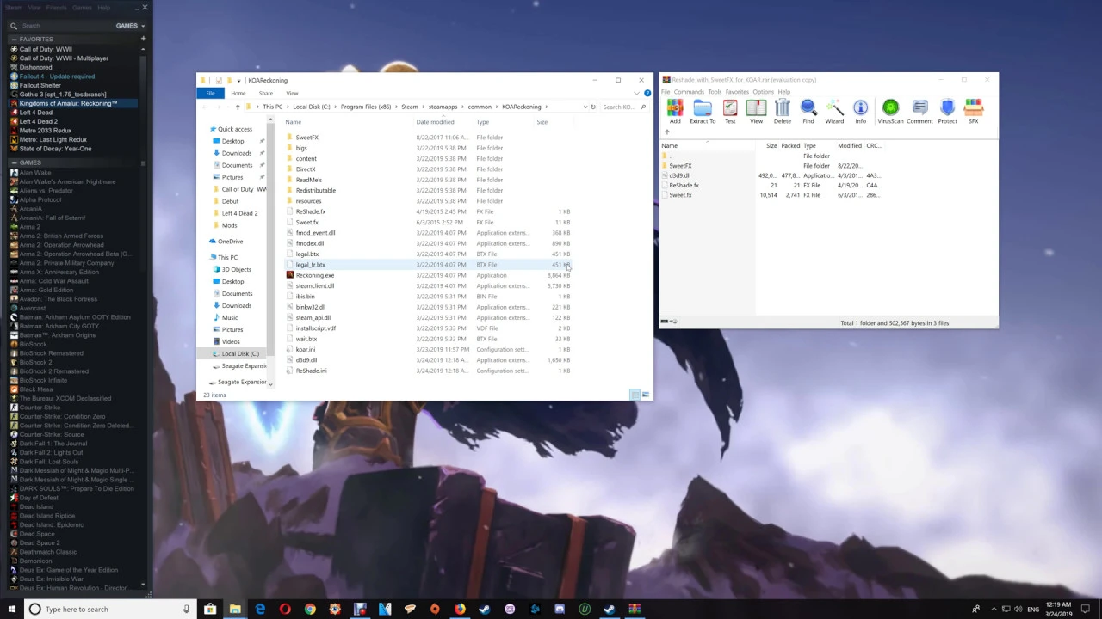This screenshot has width=1102, height=619.
Task: Open the Tools menu in WinRAR
Action: (715, 92)
